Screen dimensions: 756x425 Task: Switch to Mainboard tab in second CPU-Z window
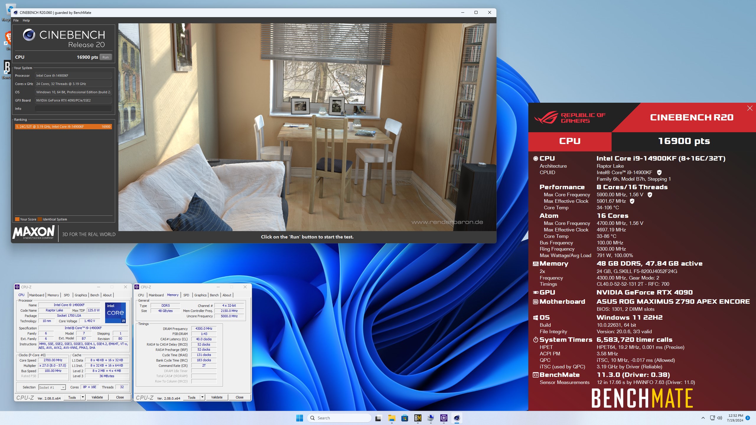click(156, 295)
